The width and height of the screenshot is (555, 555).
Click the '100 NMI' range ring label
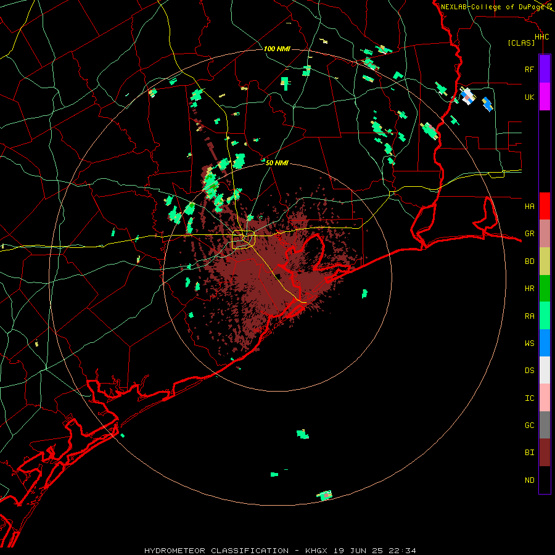(277, 49)
